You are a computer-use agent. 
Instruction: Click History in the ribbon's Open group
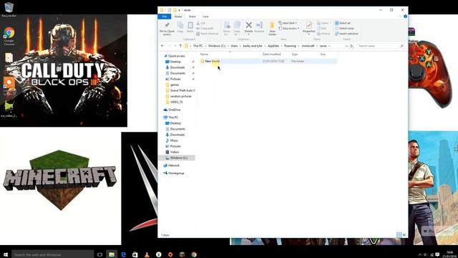(x=323, y=34)
